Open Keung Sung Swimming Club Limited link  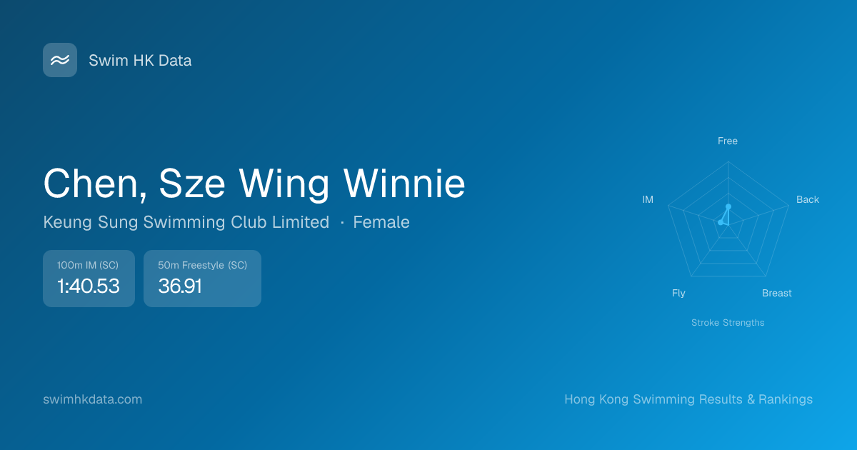(186, 222)
